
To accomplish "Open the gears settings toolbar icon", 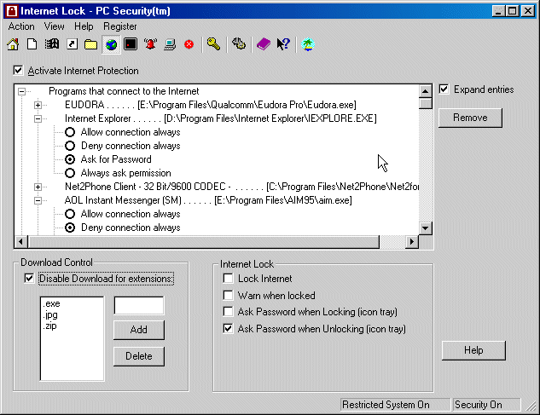I will tap(239, 44).
